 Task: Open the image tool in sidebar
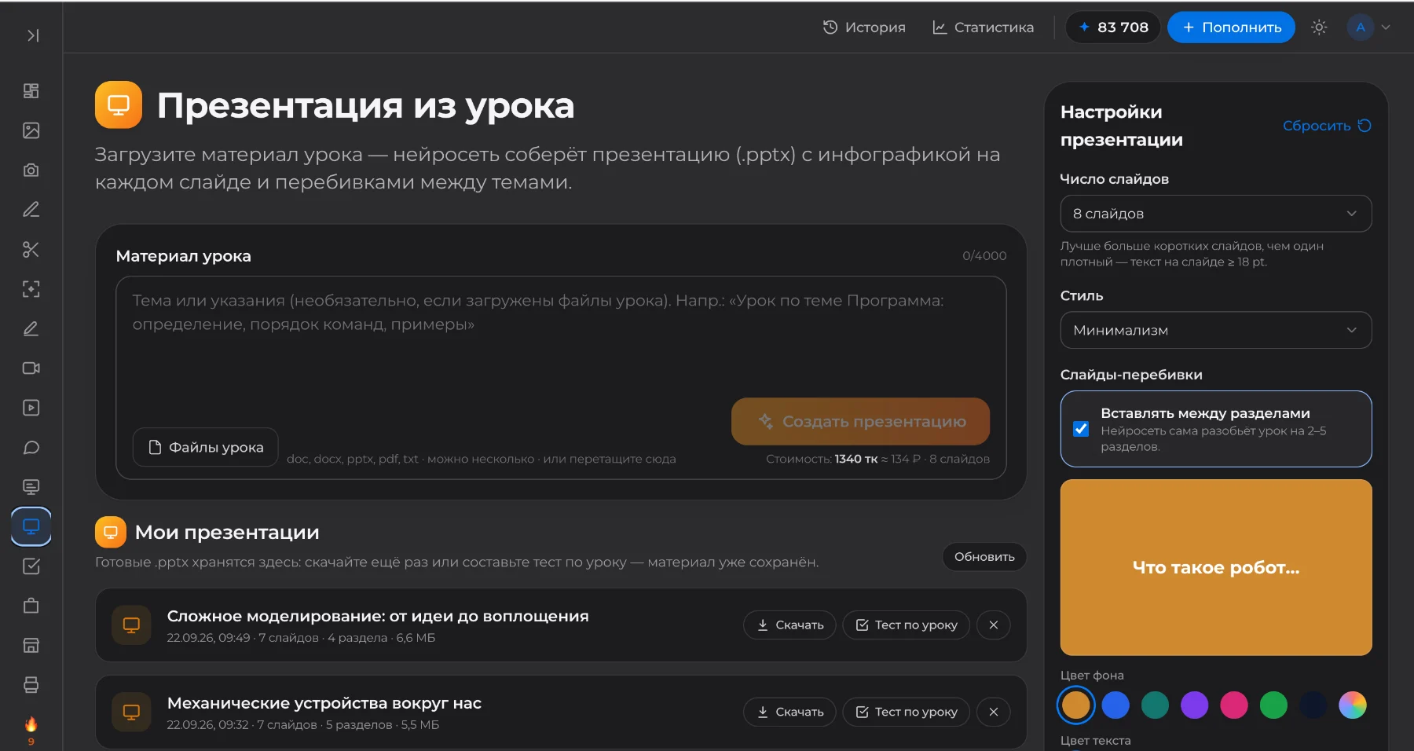pos(31,130)
